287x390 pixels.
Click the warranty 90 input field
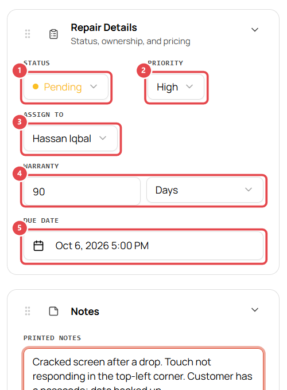pyautogui.click(x=82, y=191)
